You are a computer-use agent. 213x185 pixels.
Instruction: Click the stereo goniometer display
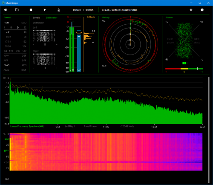tap(184, 40)
